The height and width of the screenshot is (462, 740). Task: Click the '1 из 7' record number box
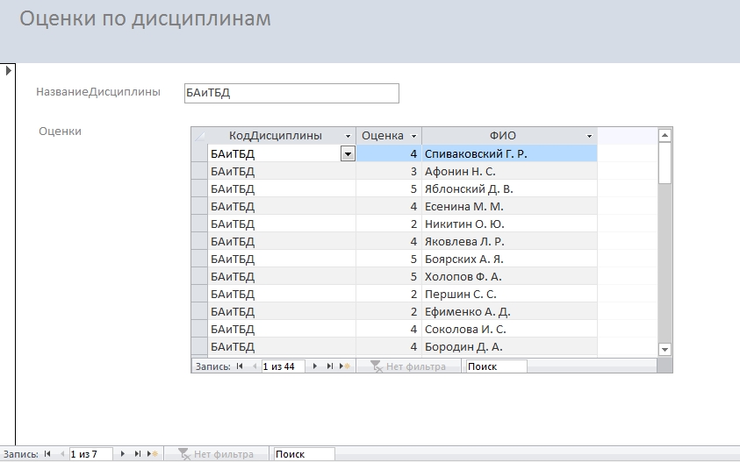[x=91, y=454]
